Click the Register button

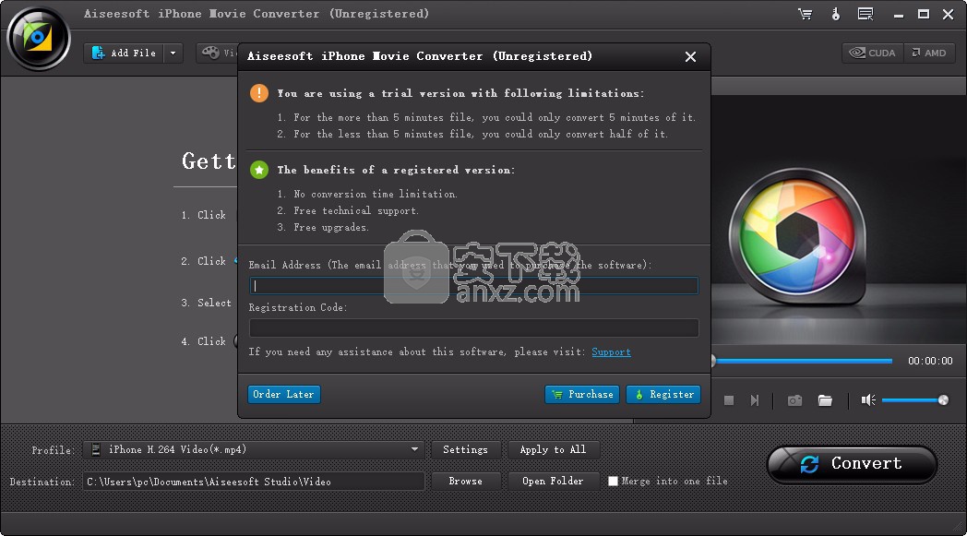[x=663, y=394]
